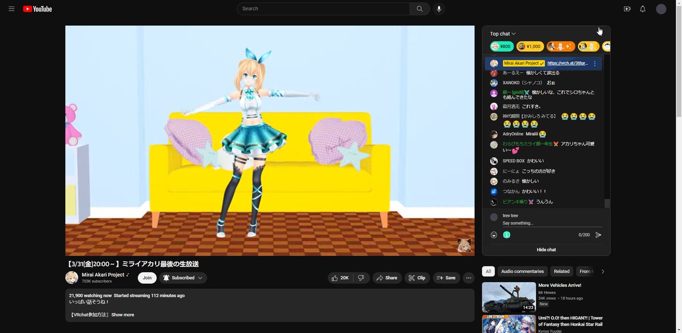Viewport: 682px width, 333px height.
Task: Select the Audio commentaries chip
Action: (523, 272)
